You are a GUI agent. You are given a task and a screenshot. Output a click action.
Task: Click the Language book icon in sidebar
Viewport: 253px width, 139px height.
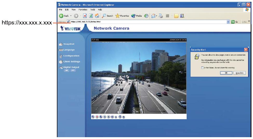(x=61, y=50)
